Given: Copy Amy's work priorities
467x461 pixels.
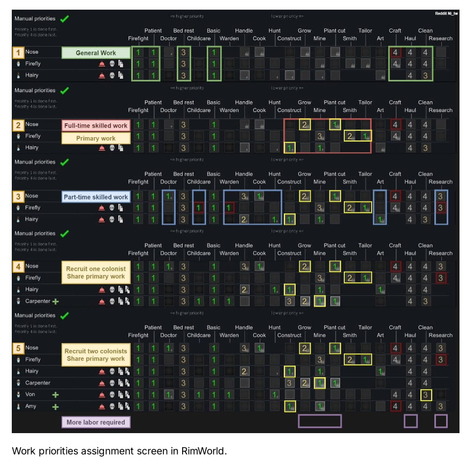Looking at the screenshot, I should pos(120,406).
